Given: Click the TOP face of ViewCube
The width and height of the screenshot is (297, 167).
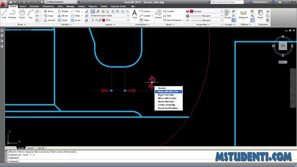Looking at the screenshot, I should pyautogui.click(x=283, y=46).
